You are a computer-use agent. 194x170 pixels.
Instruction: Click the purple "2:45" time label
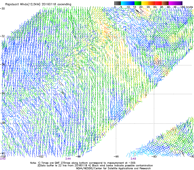tap(133, 159)
